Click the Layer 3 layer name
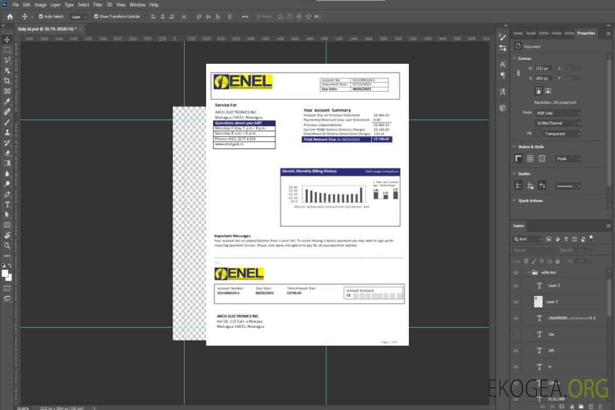Screen dimensions: 615x410 click(552, 302)
